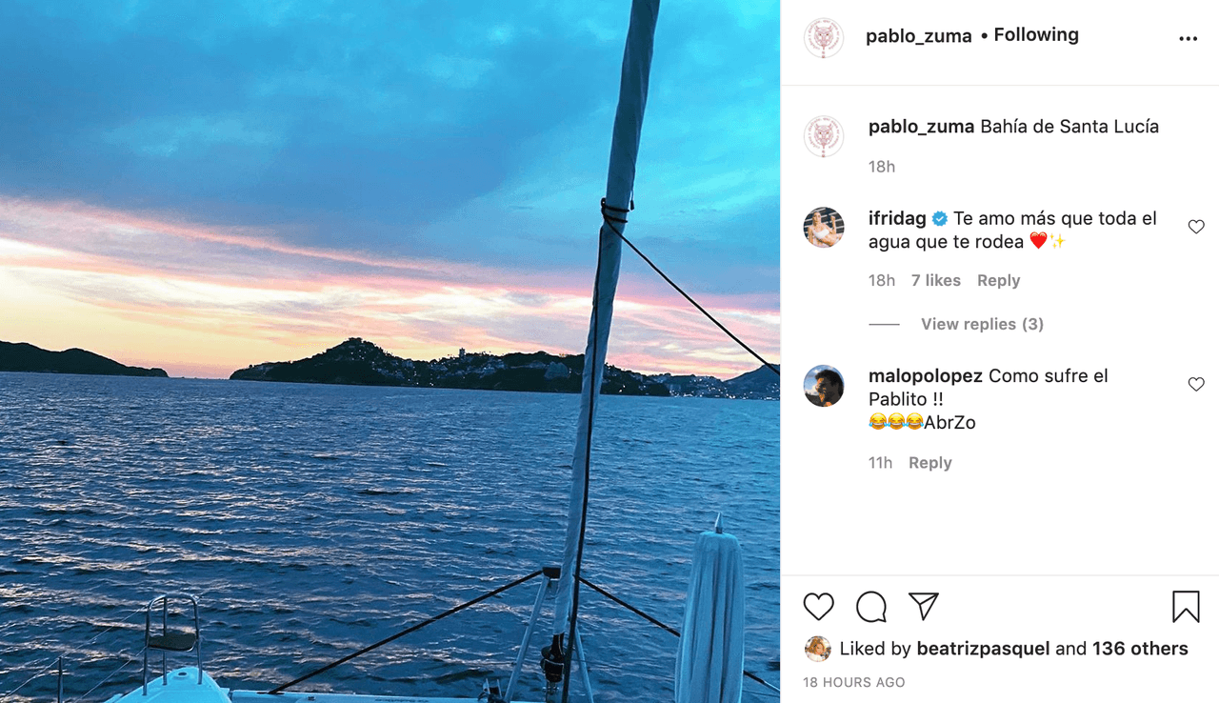
Task: Reply to ifridag's comment
Action: [998, 280]
